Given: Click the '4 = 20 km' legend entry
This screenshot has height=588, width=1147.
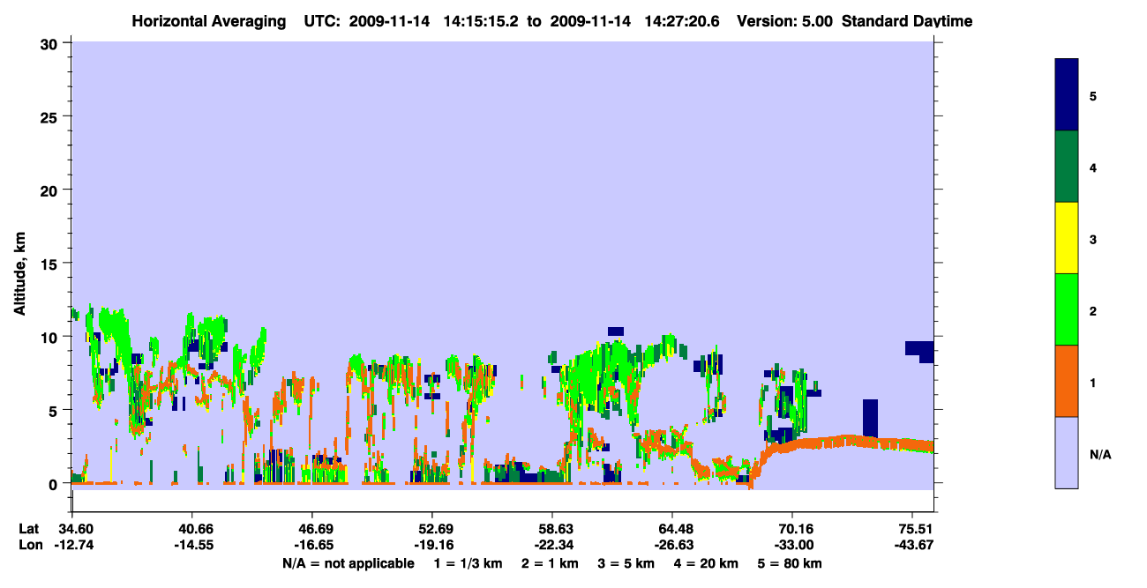Looking at the screenshot, I should coord(708,563).
